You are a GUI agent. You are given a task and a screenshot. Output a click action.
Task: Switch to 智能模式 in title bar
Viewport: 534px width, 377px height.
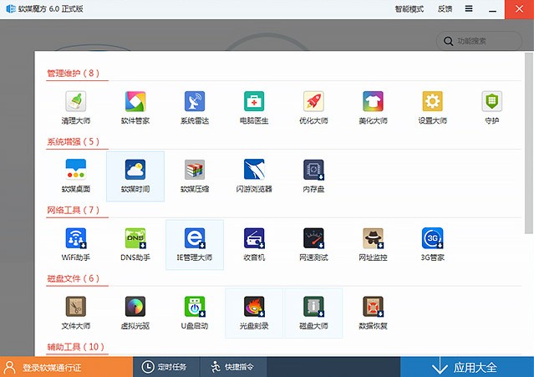[409, 9]
